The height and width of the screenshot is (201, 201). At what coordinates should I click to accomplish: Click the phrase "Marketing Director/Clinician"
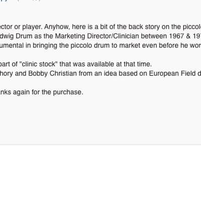97,36
